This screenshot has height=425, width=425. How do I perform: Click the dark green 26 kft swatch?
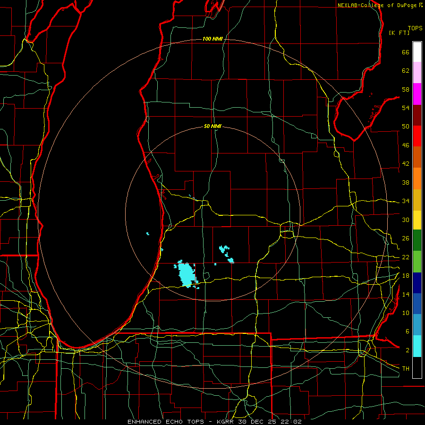(x=417, y=240)
